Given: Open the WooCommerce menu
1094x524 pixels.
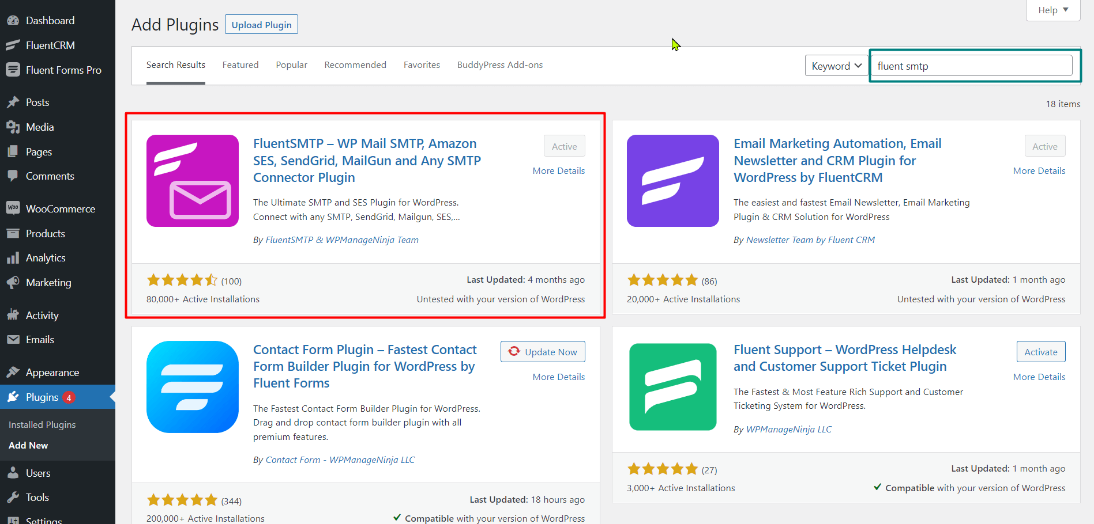Looking at the screenshot, I should point(58,208).
